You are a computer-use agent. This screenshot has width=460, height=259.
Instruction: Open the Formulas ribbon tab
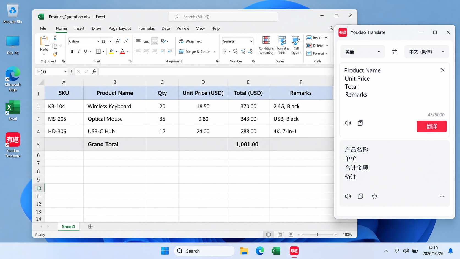coord(146,28)
